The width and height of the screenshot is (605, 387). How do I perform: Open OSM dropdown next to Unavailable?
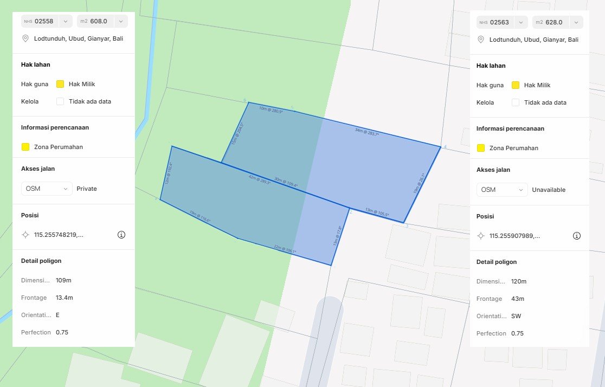pos(502,190)
